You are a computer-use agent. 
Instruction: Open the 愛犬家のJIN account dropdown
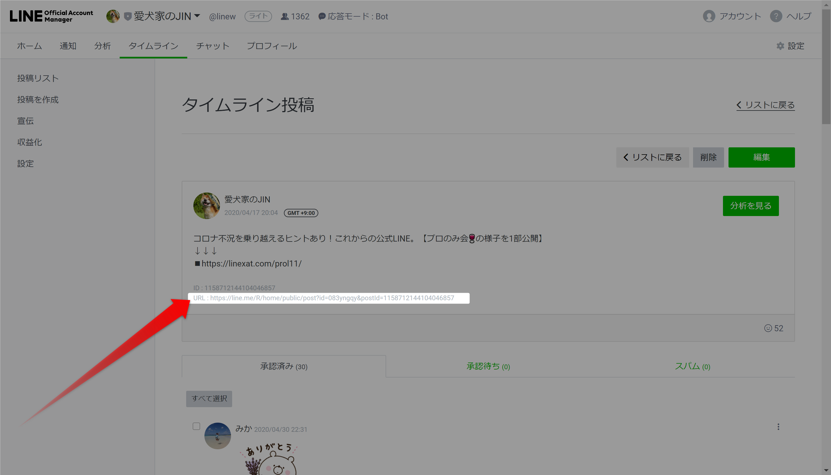click(x=166, y=16)
